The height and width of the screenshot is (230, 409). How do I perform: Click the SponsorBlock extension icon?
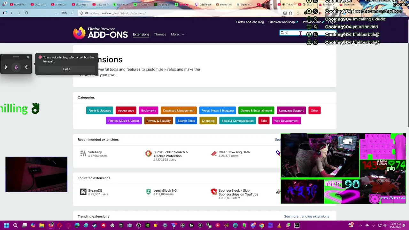click(x=214, y=192)
